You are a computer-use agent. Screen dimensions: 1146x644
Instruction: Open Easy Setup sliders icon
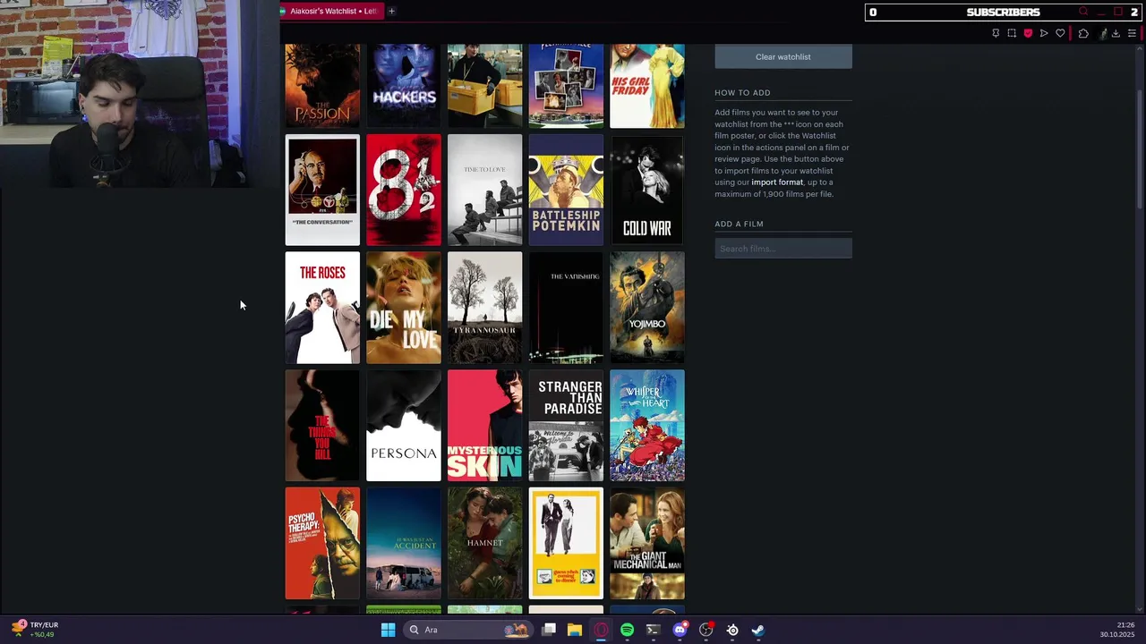tap(1132, 33)
